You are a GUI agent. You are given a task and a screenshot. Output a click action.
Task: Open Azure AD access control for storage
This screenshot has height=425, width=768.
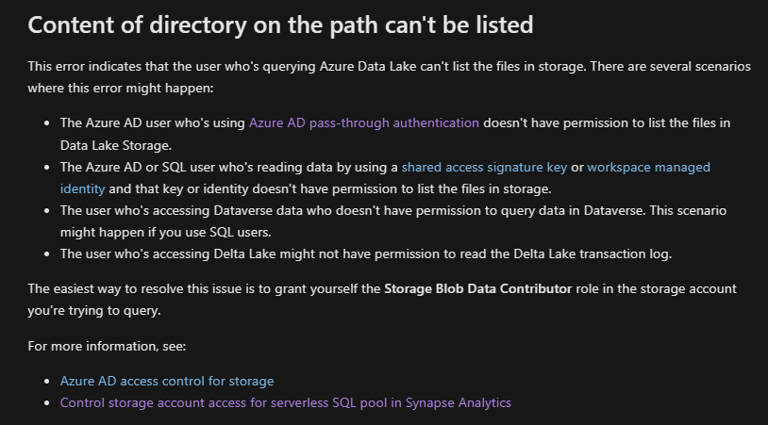click(x=167, y=381)
